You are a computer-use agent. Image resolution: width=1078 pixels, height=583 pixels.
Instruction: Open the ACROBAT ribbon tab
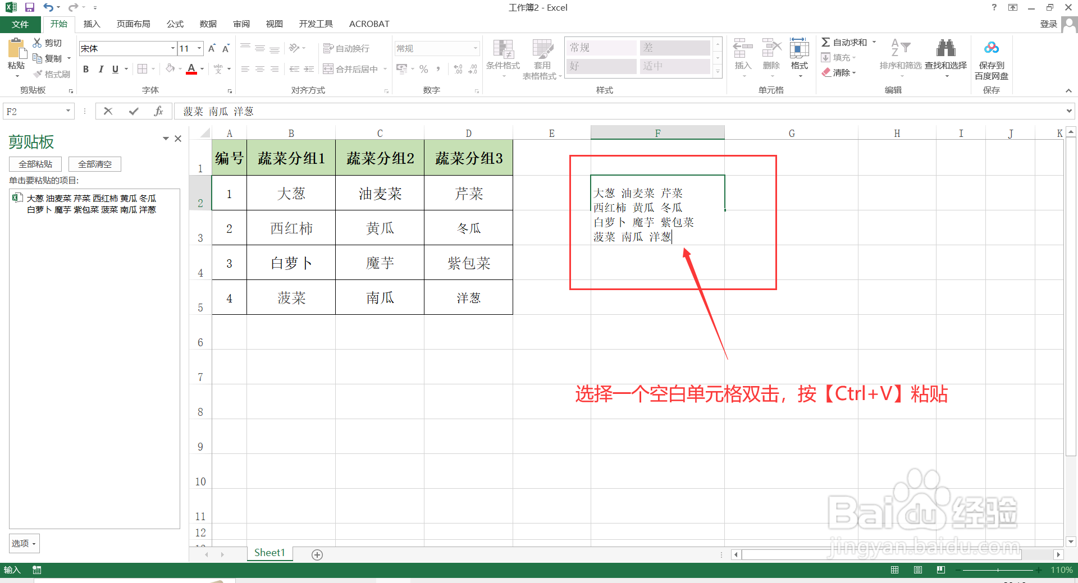click(369, 24)
